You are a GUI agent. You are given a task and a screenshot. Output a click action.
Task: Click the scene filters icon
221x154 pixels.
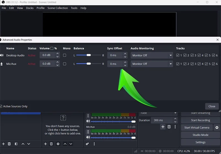[16, 144]
